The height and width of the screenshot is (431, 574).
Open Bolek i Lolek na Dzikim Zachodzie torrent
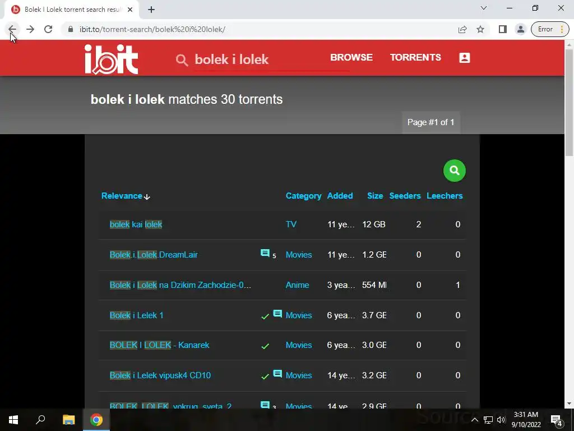tap(180, 285)
